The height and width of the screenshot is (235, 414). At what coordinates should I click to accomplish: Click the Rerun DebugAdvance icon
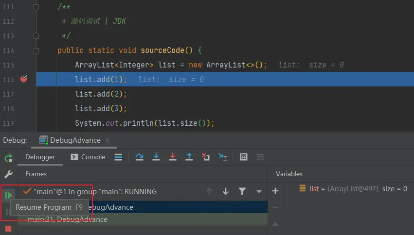click(8, 158)
